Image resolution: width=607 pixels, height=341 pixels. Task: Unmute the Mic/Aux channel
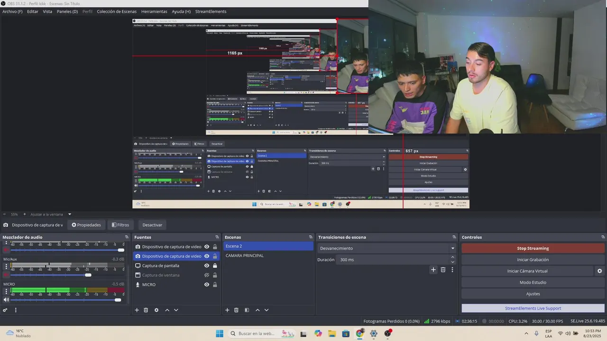point(6,275)
